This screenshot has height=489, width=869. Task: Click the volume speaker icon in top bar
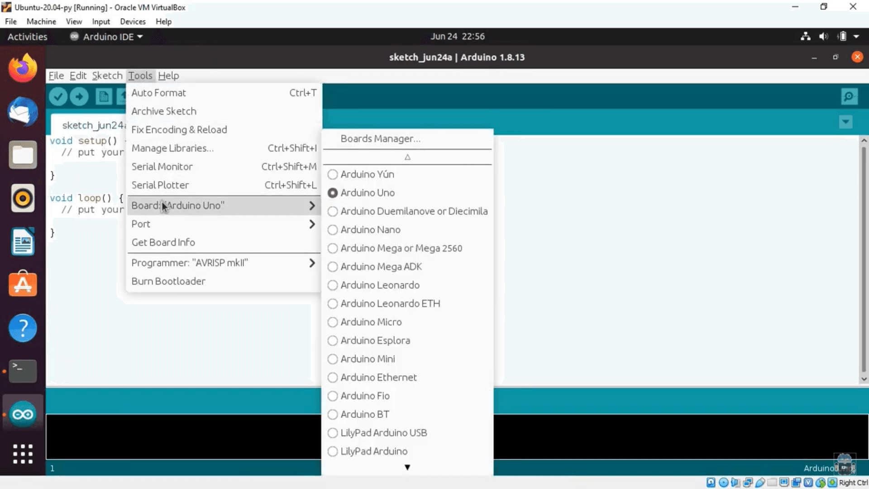(x=823, y=37)
